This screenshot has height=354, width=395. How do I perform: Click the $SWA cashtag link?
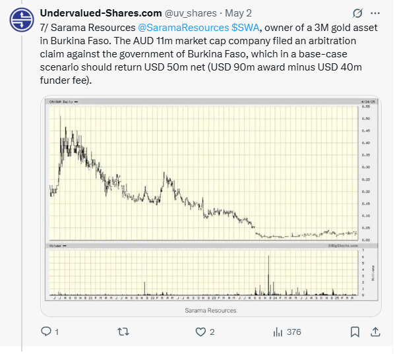click(x=245, y=28)
